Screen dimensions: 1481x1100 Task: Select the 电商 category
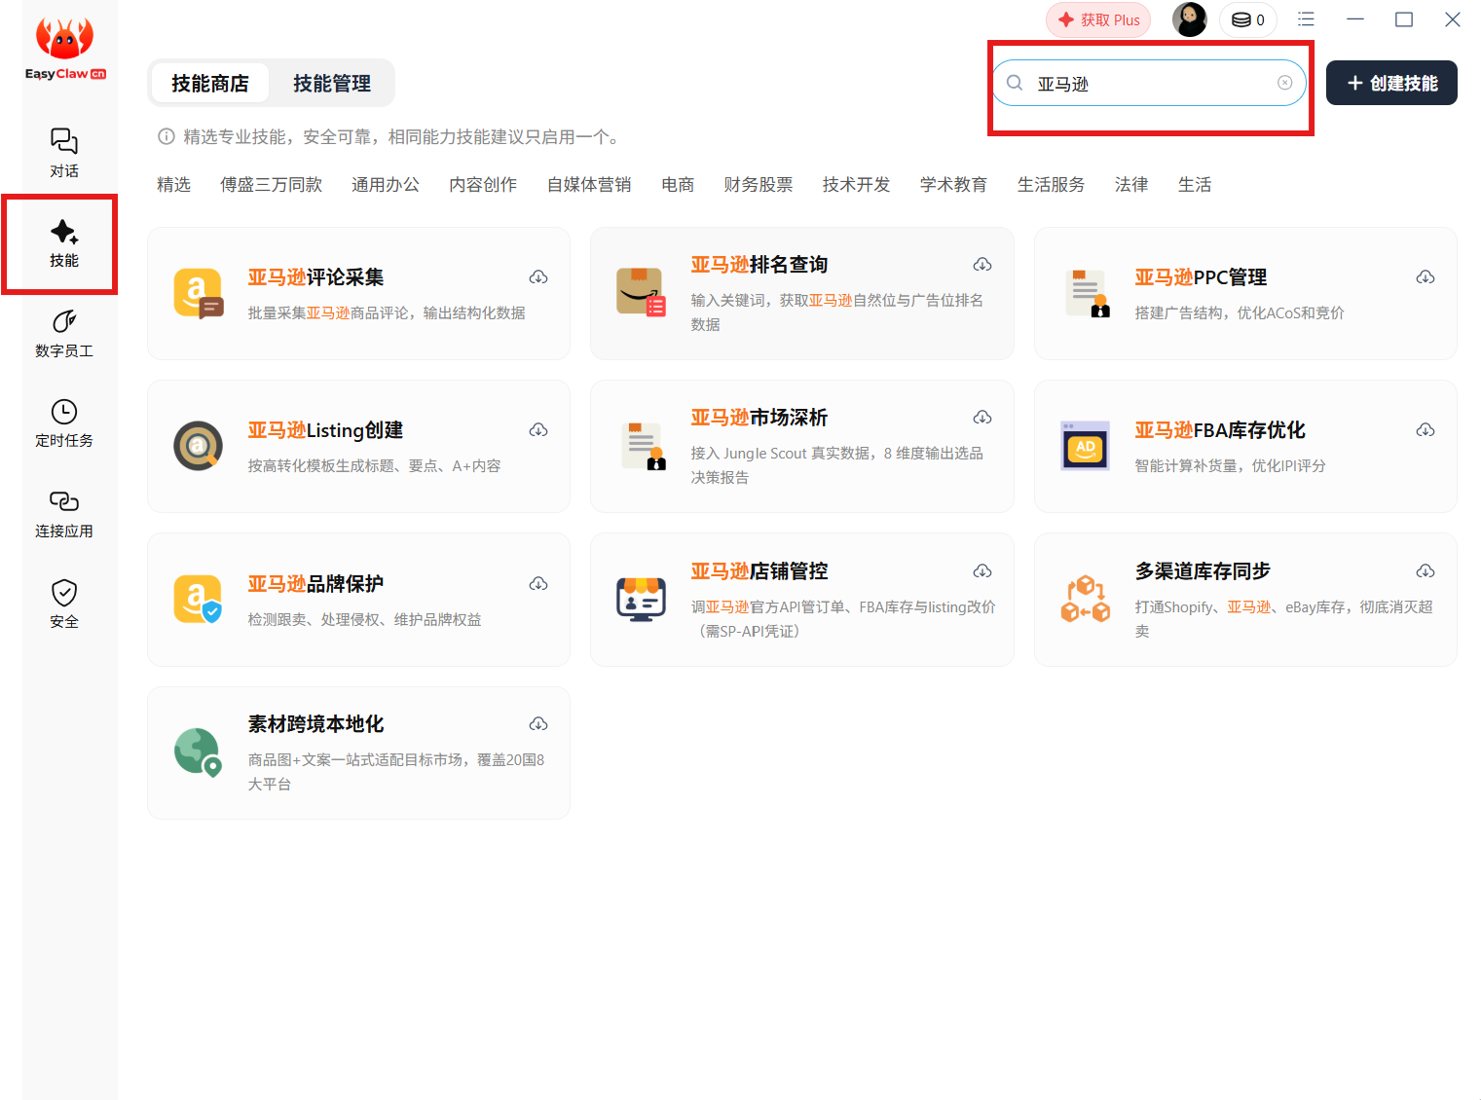[x=678, y=185]
